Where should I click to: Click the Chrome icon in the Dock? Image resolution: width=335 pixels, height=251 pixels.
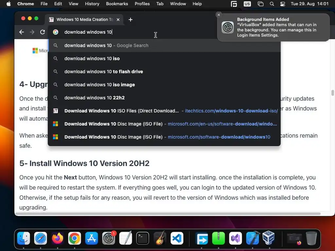click(x=75, y=238)
